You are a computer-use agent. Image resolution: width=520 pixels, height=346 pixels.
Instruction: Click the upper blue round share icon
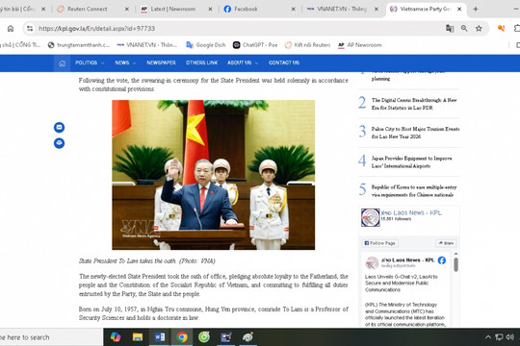point(60,127)
